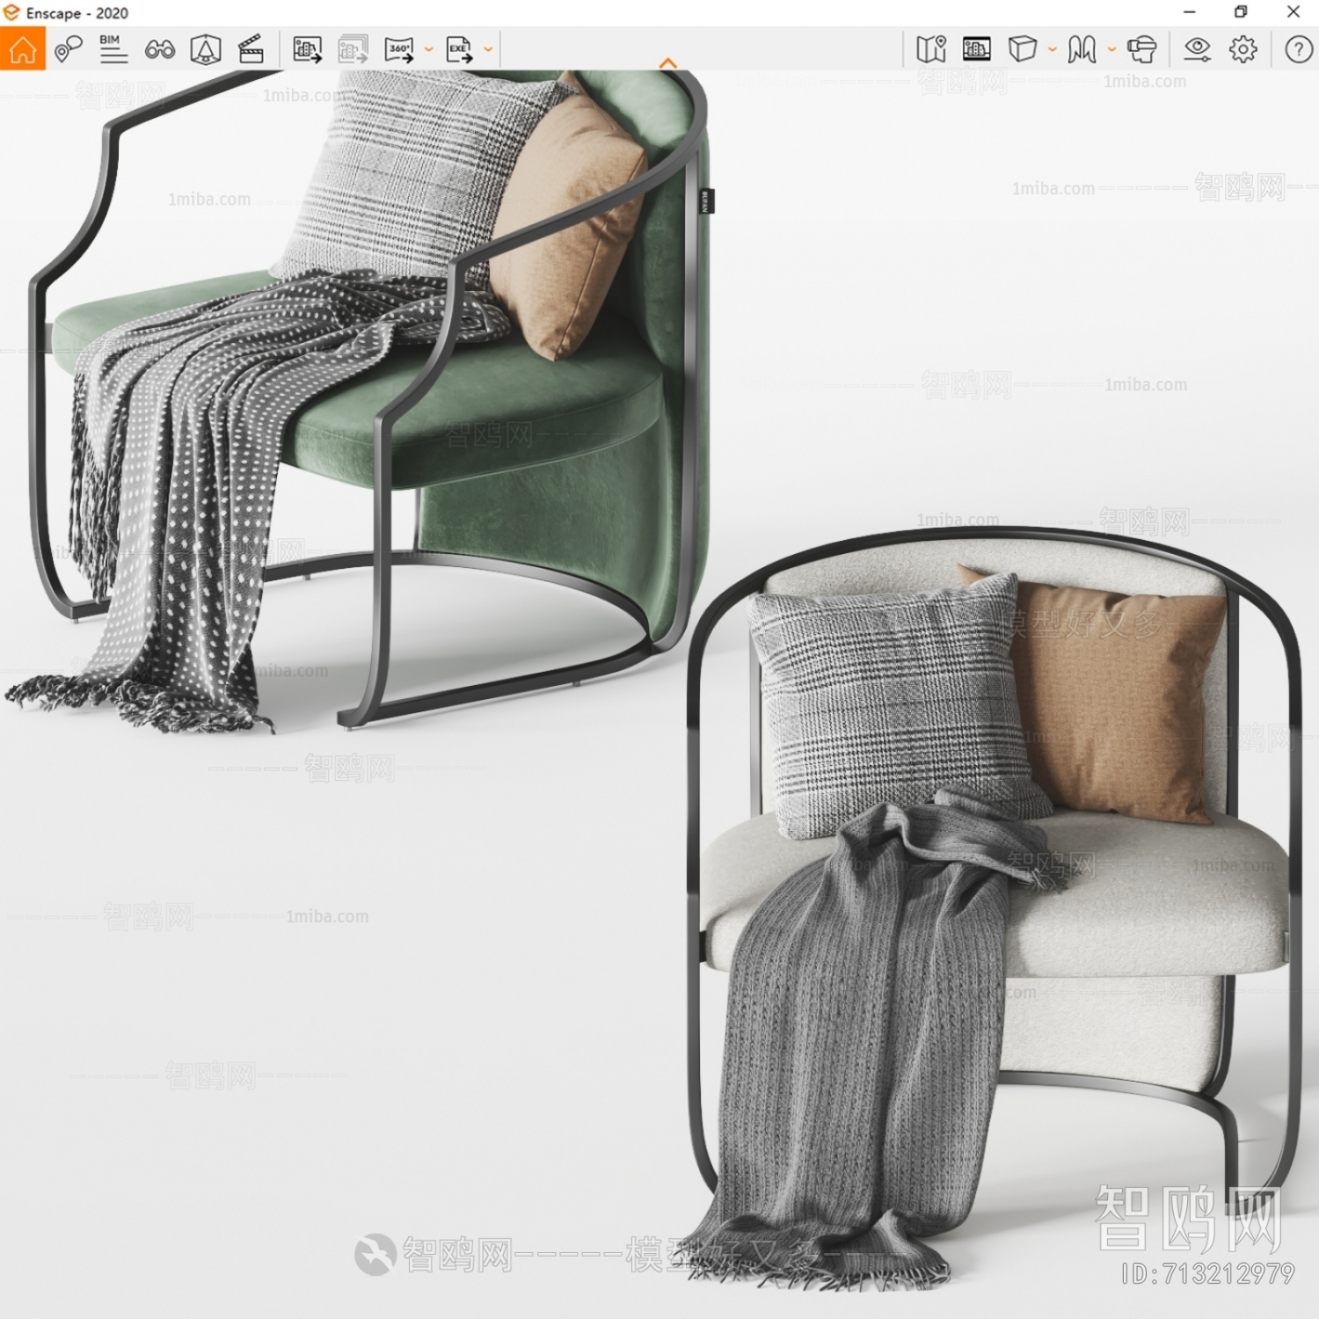1319x1319 pixels.
Task: Toggle the Rendering Window icon
Action: pos(977,49)
